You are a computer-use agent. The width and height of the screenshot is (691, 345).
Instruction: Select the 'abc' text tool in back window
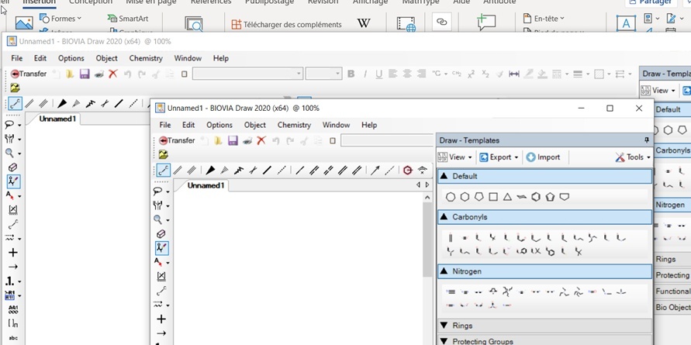click(x=13, y=338)
